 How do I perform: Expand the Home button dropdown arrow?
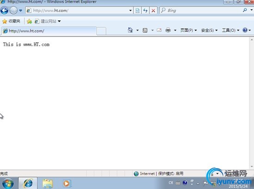(x=137, y=30)
